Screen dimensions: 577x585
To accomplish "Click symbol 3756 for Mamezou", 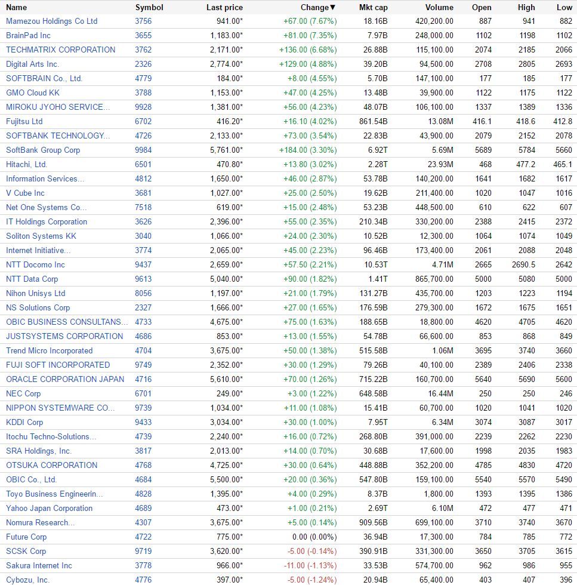I will pos(143,21).
